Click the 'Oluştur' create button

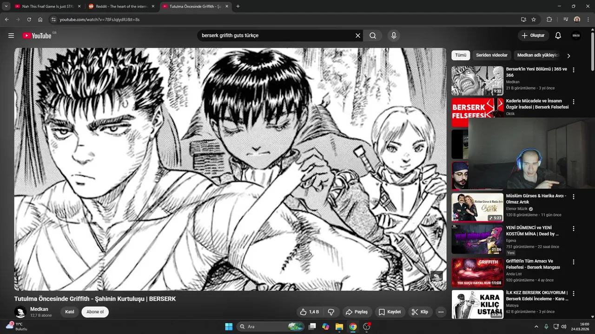click(533, 36)
